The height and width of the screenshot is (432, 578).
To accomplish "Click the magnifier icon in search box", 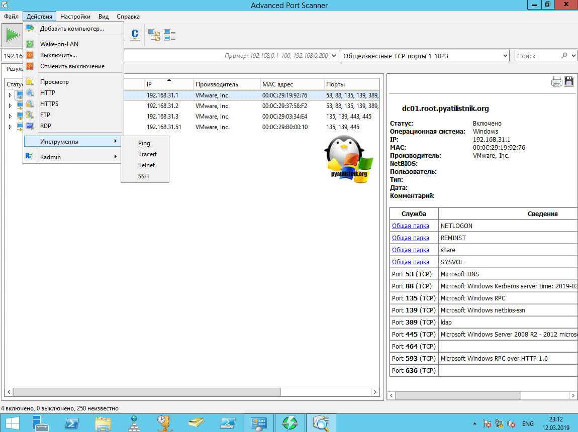I will 564,56.
